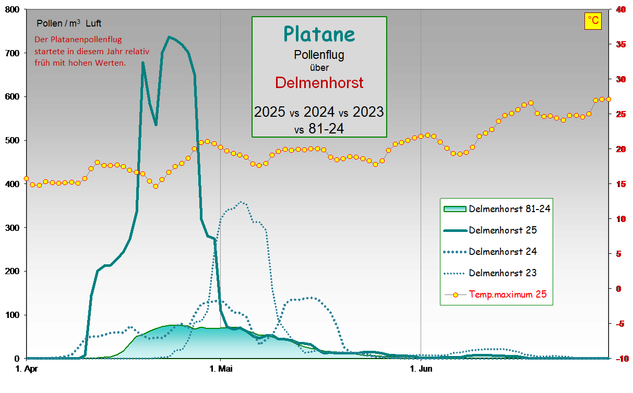Click the fine dotted marker for Delmenhorst 23

tap(454, 273)
